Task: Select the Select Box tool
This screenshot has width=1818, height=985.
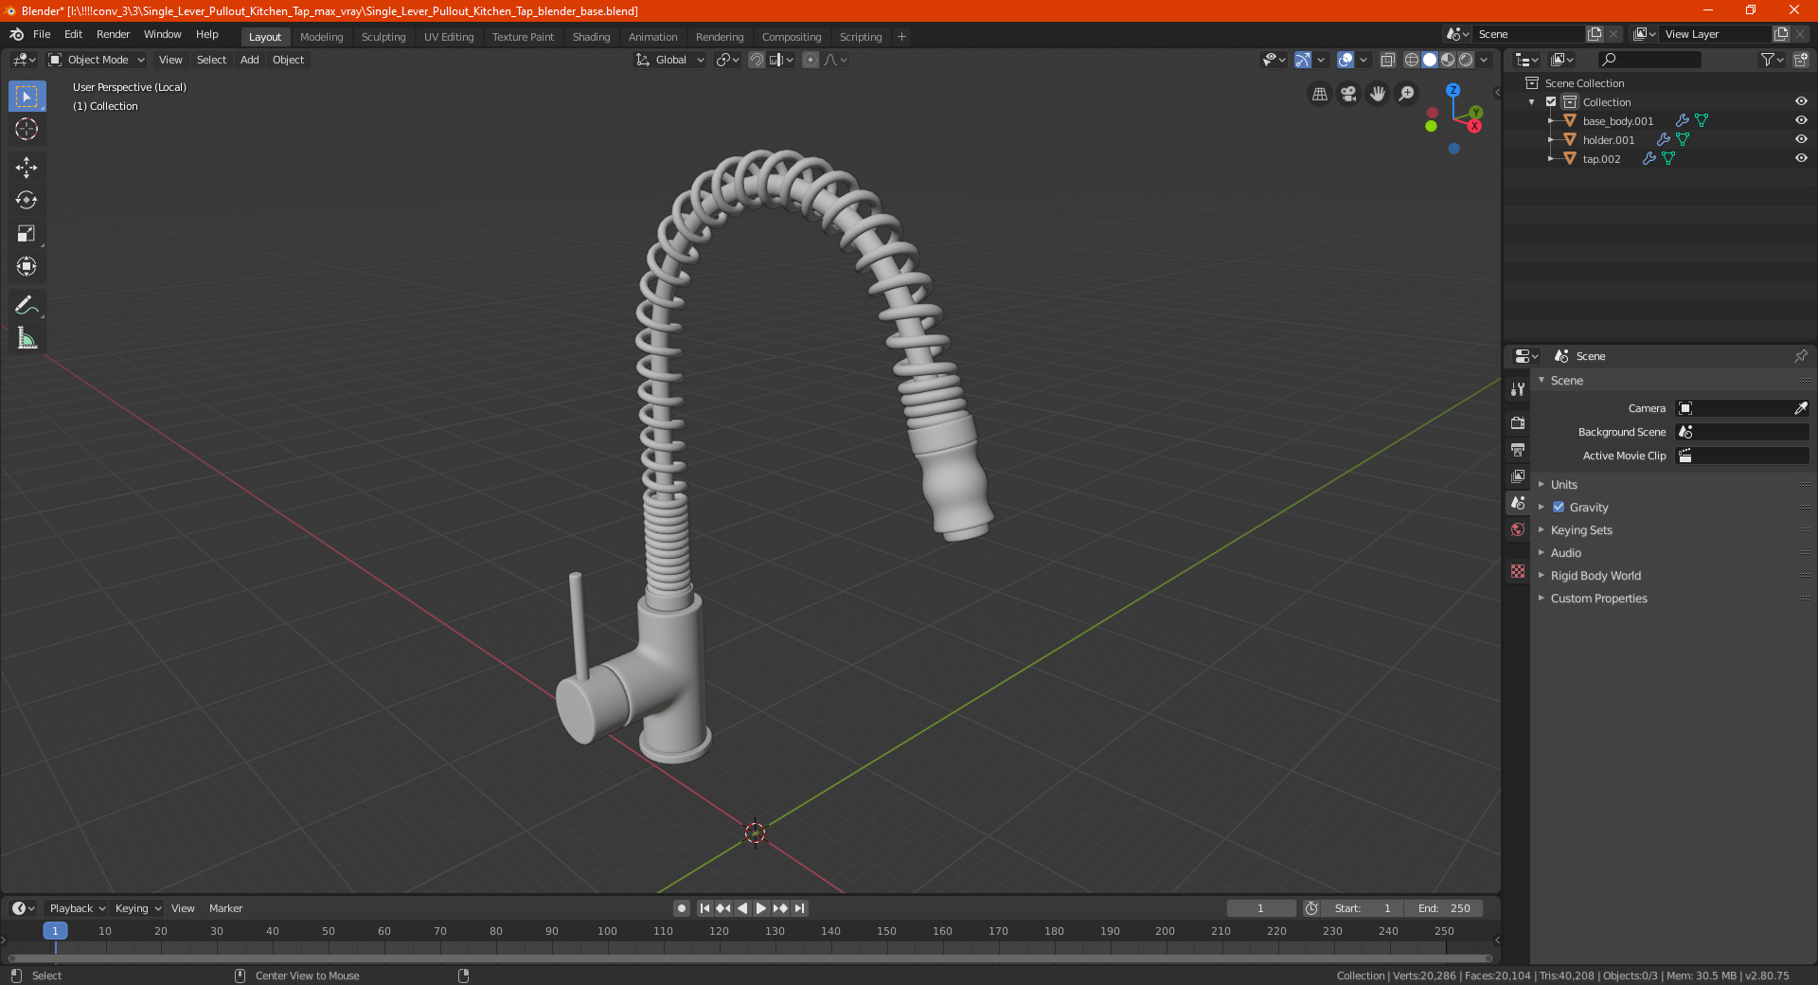Action: click(x=27, y=97)
